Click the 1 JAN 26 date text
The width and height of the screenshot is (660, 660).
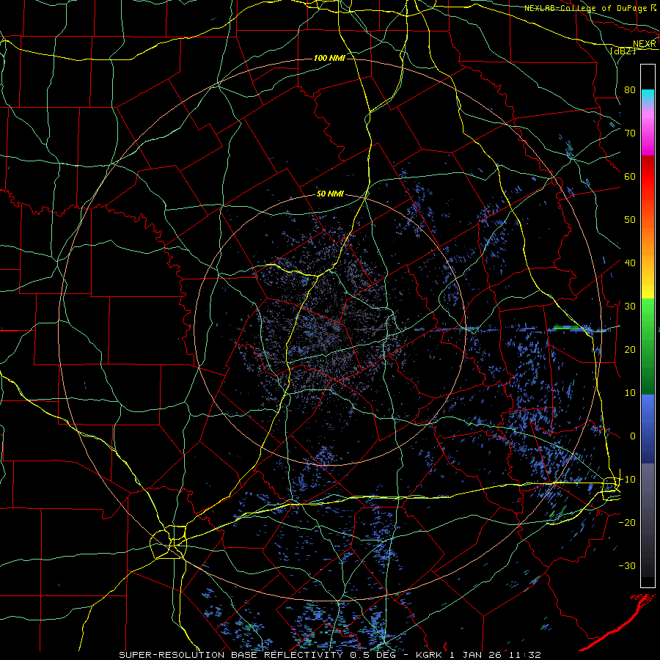(x=476, y=655)
